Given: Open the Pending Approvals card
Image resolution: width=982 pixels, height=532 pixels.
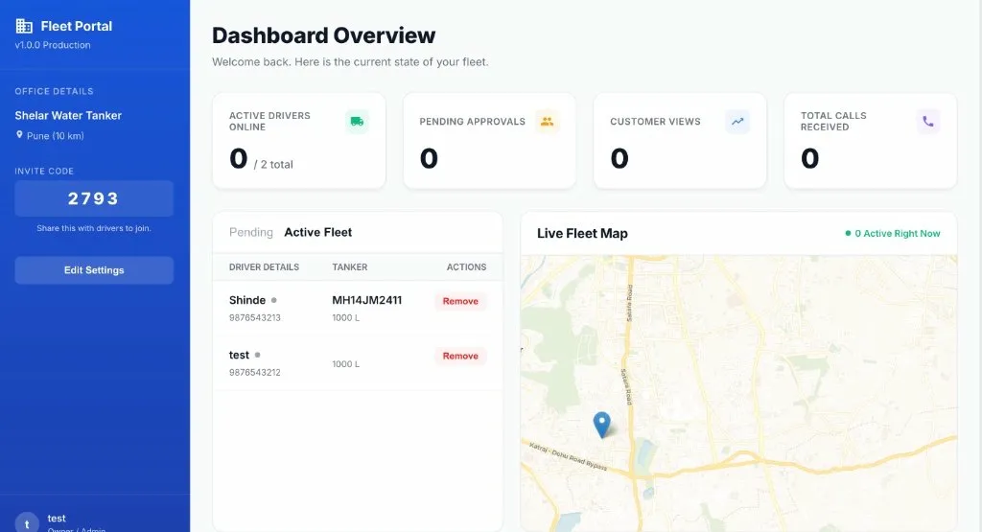Looking at the screenshot, I should (490, 141).
